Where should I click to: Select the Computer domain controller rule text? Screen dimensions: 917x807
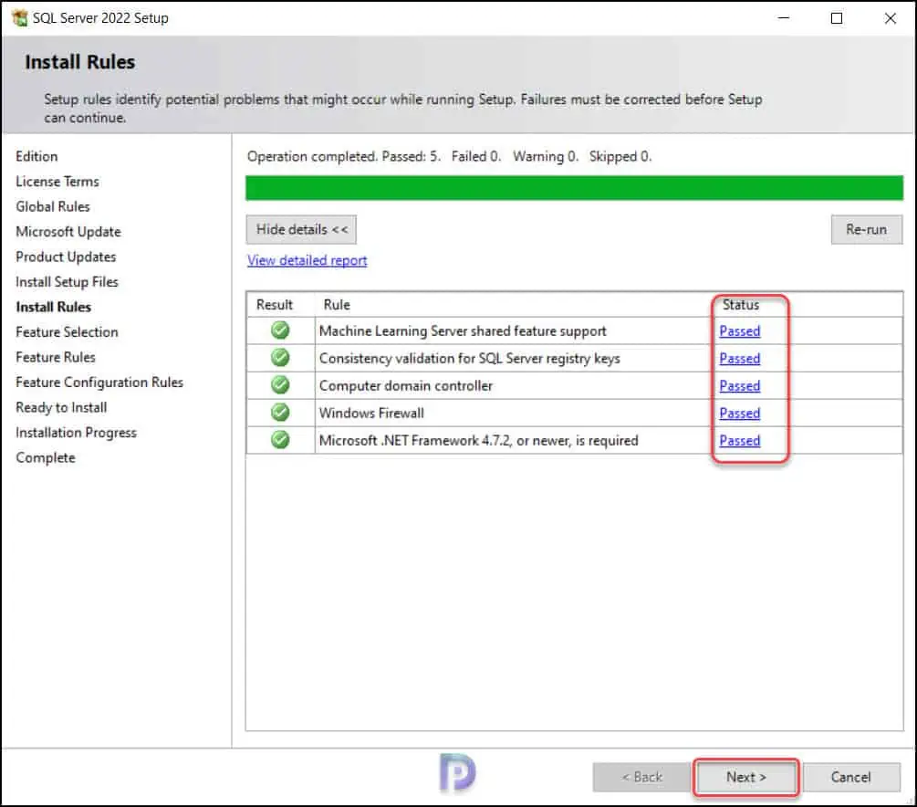[406, 385]
